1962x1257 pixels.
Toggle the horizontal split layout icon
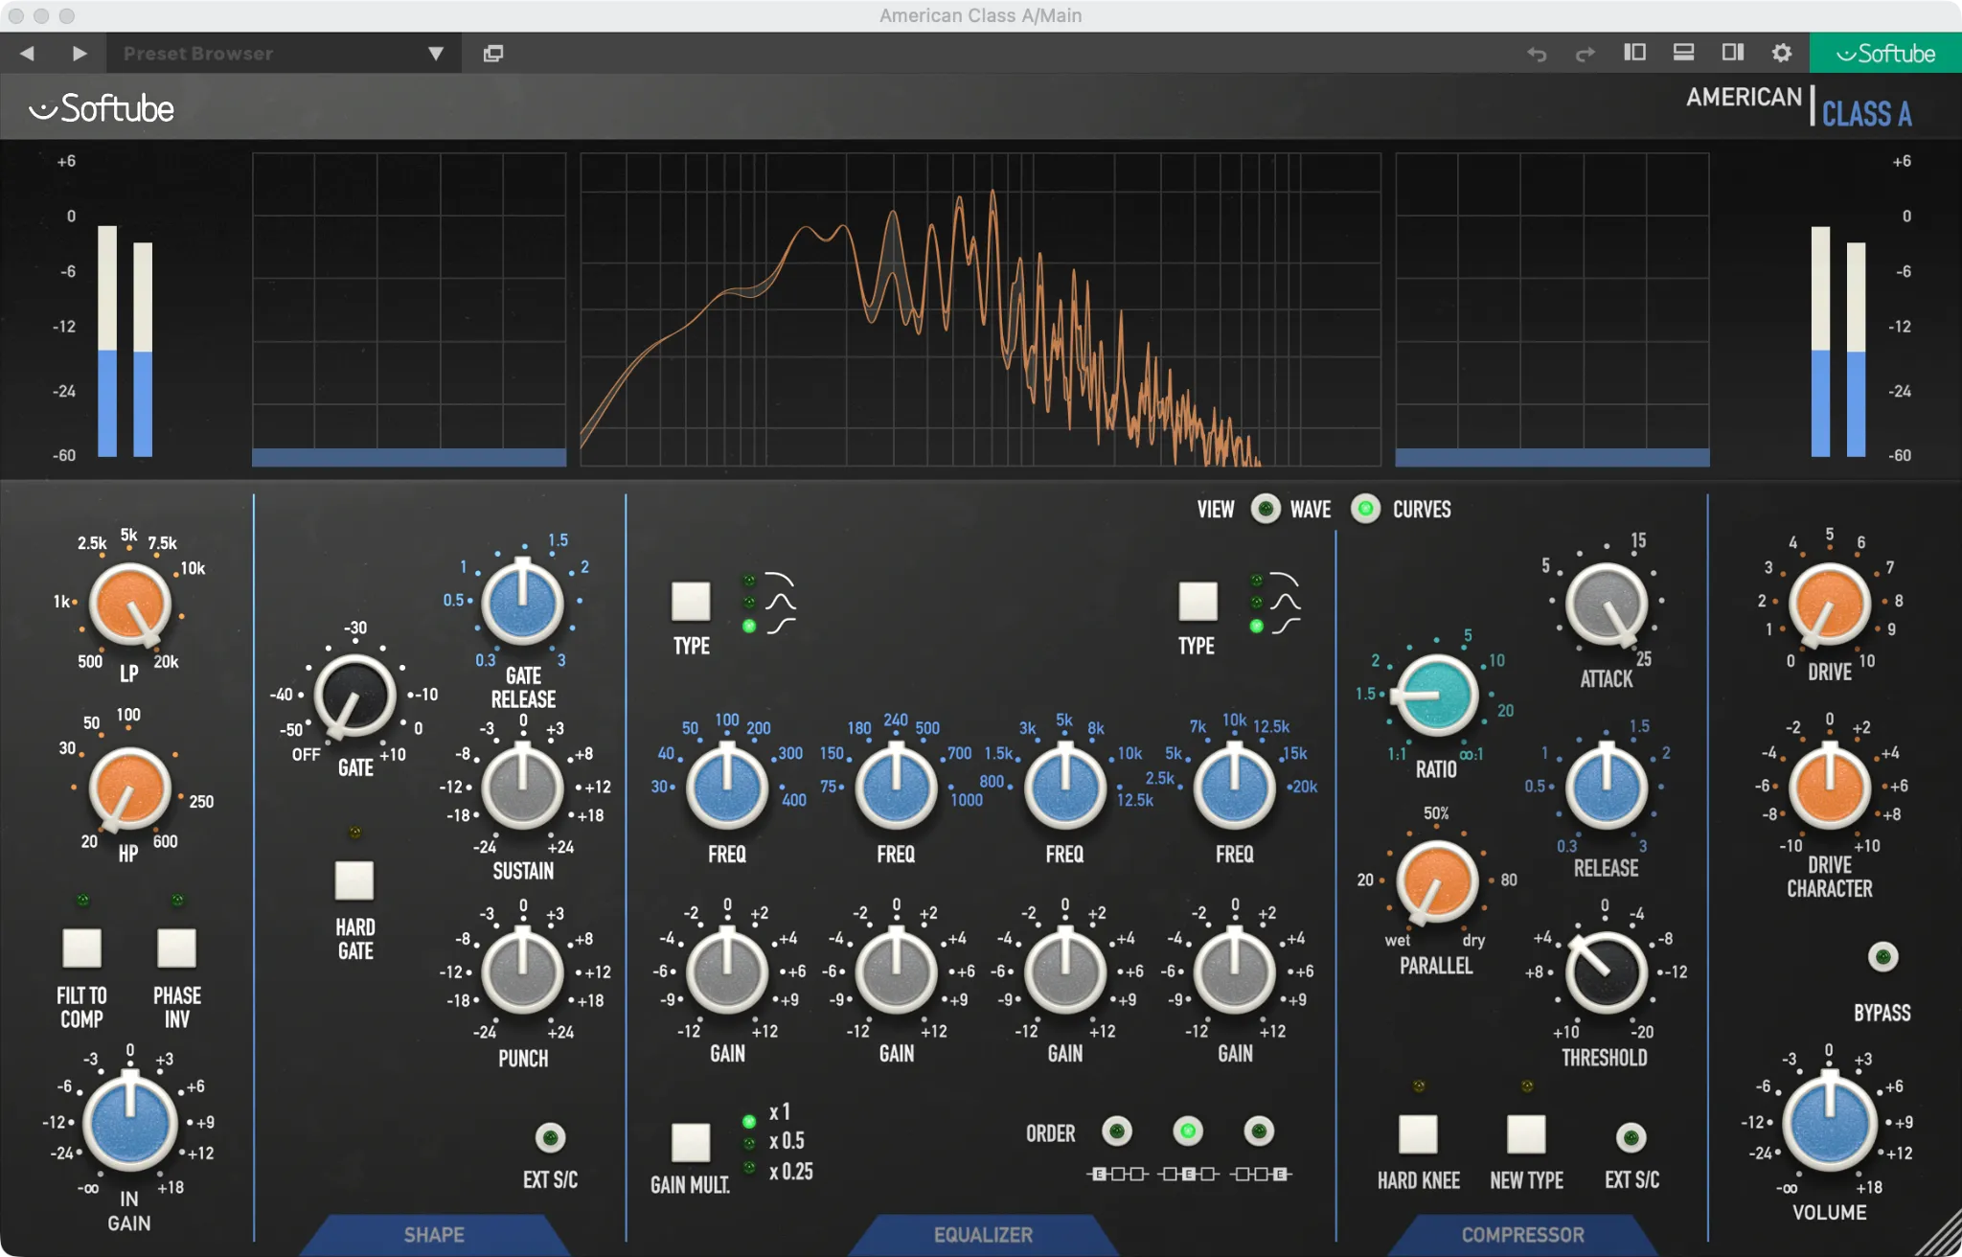pyautogui.click(x=1684, y=53)
